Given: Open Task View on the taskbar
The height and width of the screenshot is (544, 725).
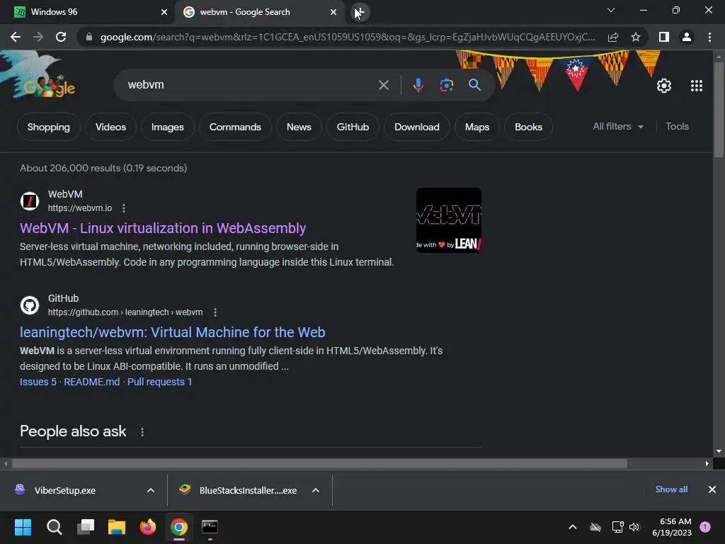Looking at the screenshot, I should (x=86, y=527).
